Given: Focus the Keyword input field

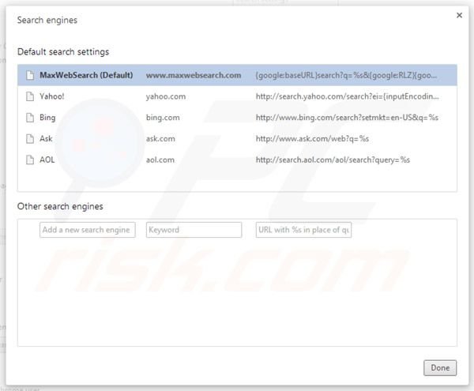Looking at the screenshot, I should pos(194,230).
